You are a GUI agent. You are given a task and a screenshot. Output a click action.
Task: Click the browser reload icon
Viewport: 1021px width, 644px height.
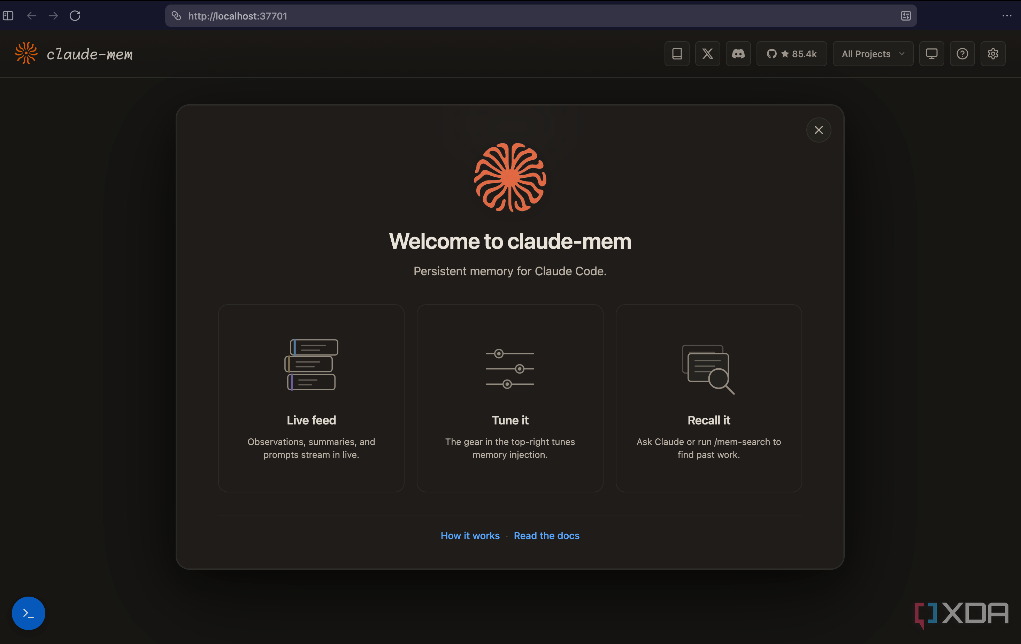pos(75,16)
